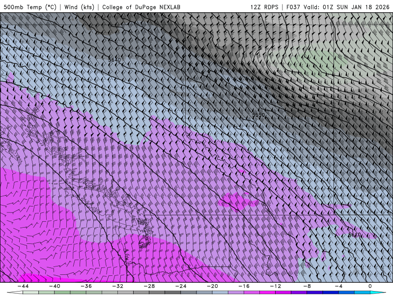The image size is (393, 295).
Task: Click the -20 legend value
Action: coord(213,286)
